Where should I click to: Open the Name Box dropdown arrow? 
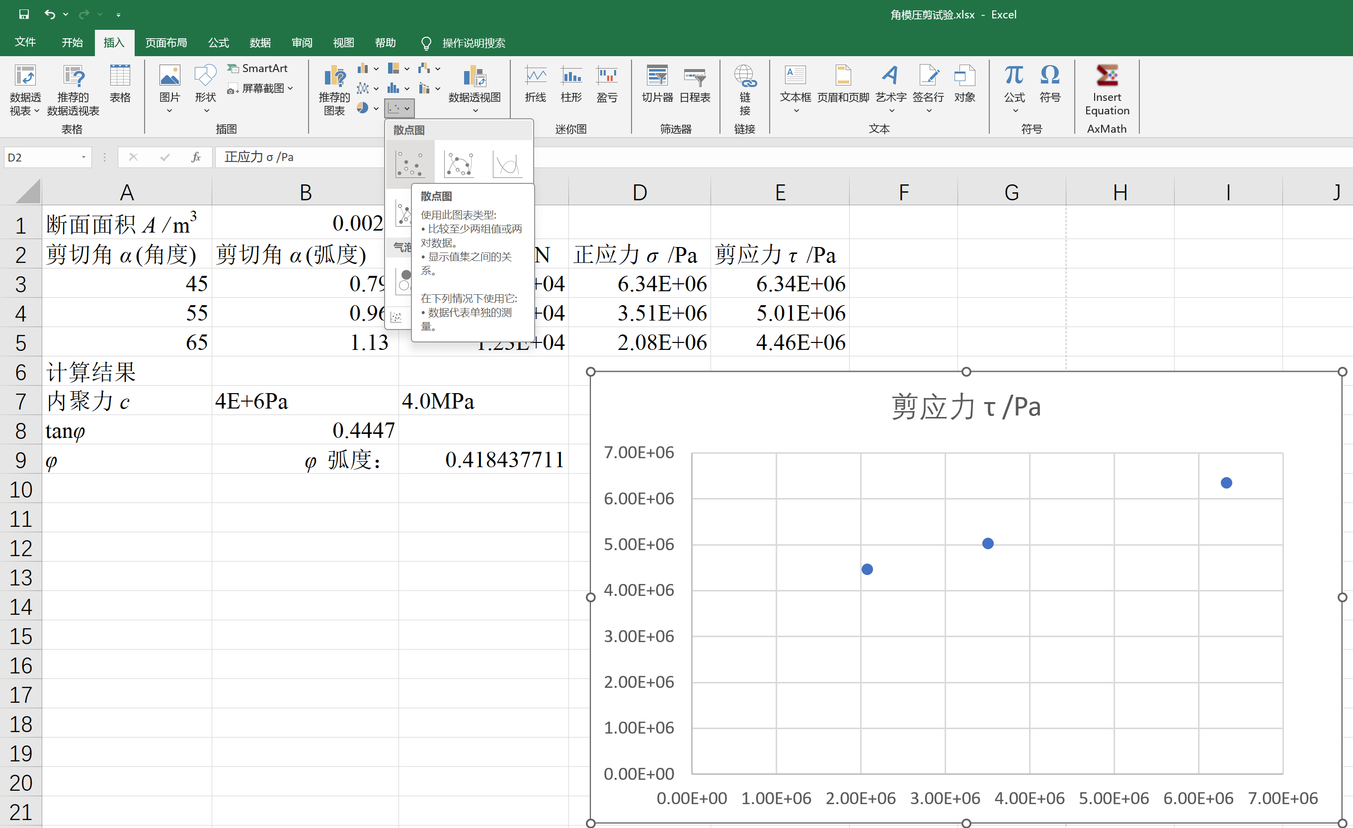point(83,158)
